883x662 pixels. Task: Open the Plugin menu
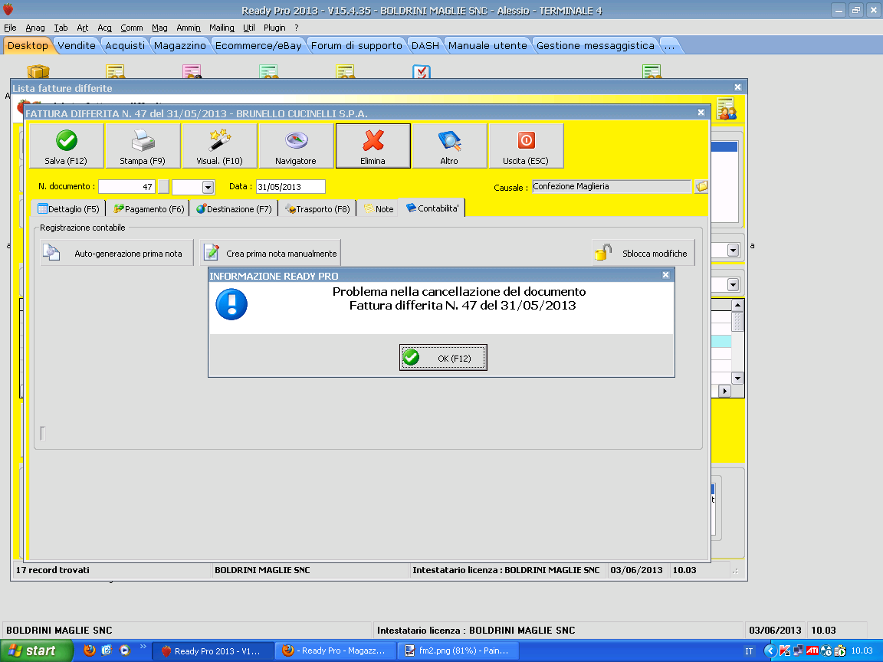pyautogui.click(x=275, y=28)
